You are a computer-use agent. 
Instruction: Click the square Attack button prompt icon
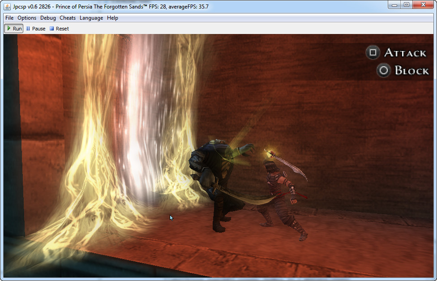tap(373, 52)
